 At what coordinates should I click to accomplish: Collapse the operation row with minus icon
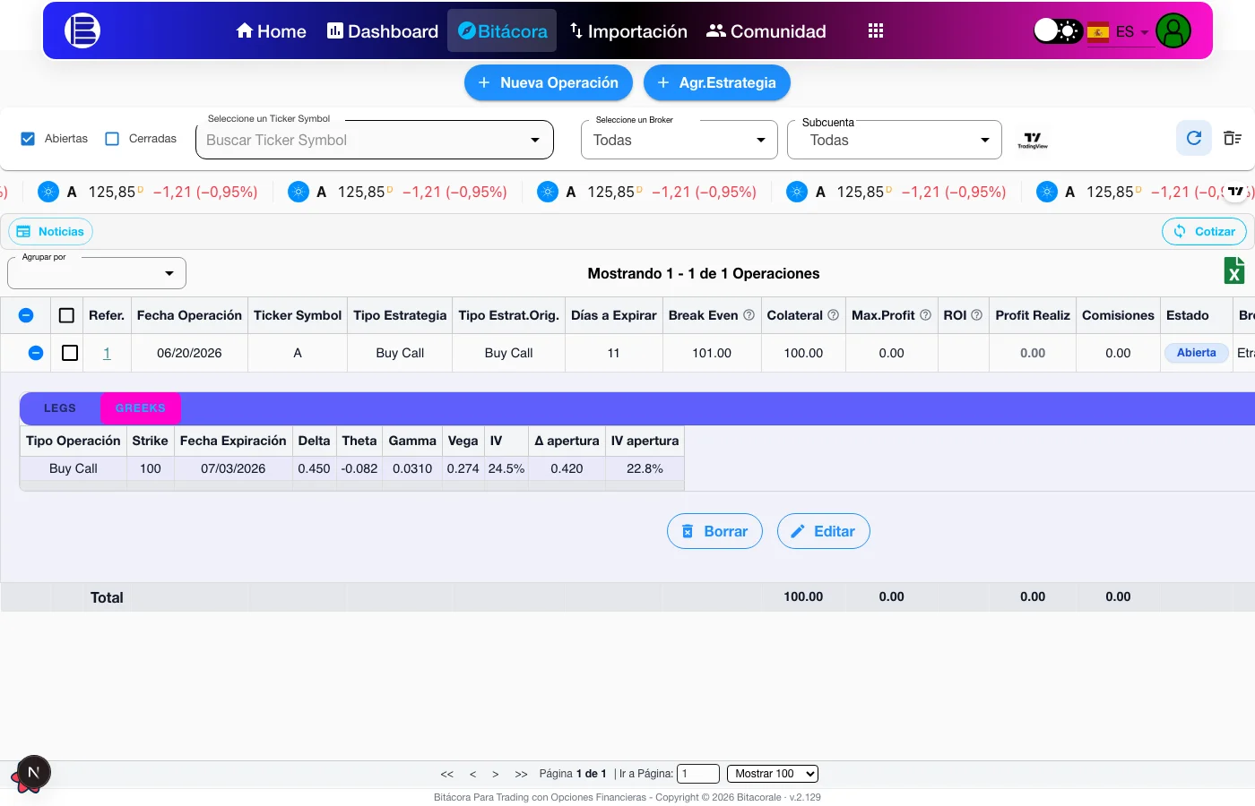[36, 353]
